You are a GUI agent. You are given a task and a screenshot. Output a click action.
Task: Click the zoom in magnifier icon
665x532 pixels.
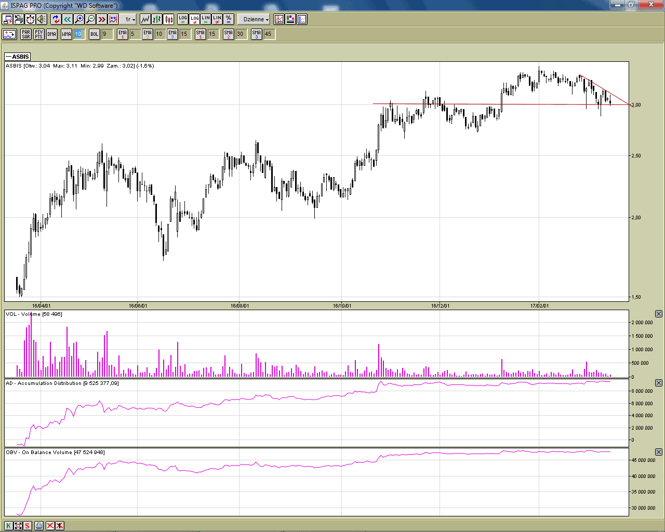click(x=79, y=19)
